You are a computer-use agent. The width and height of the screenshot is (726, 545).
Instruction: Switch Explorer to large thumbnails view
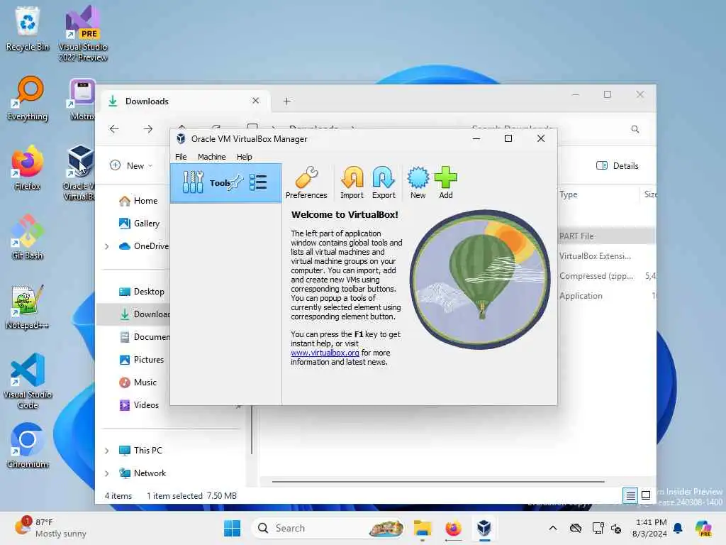click(x=646, y=495)
